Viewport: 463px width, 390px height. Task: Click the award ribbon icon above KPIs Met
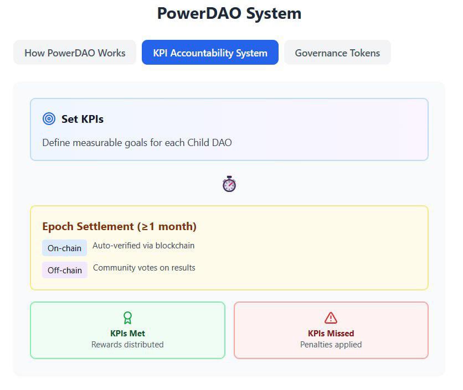[x=127, y=318]
